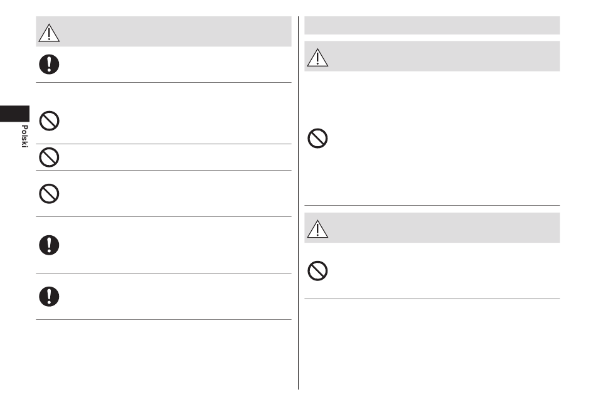The height and width of the screenshot is (419, 596).
Task: Click the horizontal line below the lower right prohibition sign
Action: click(x=432, y=299)
